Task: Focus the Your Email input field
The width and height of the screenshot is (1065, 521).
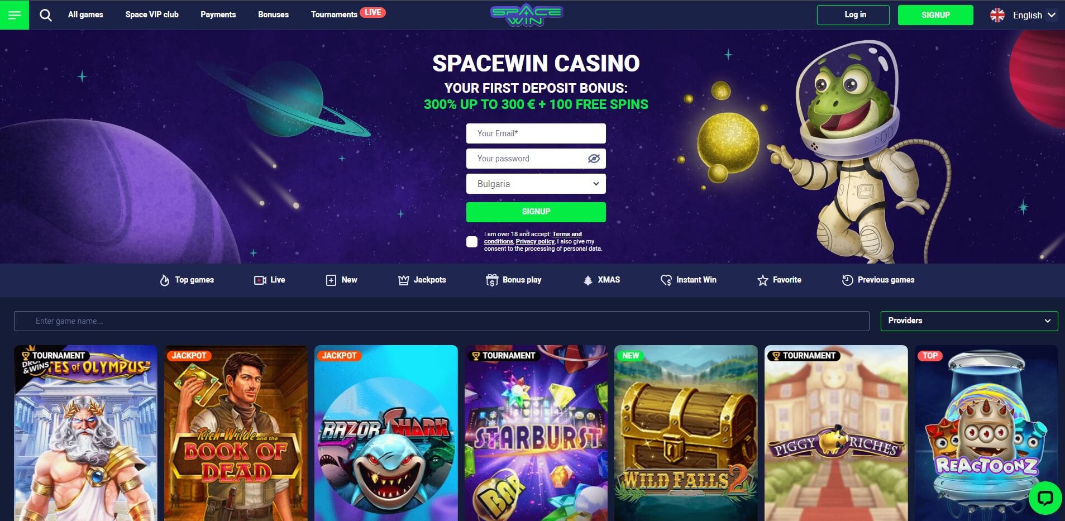Action: (536, 133)
